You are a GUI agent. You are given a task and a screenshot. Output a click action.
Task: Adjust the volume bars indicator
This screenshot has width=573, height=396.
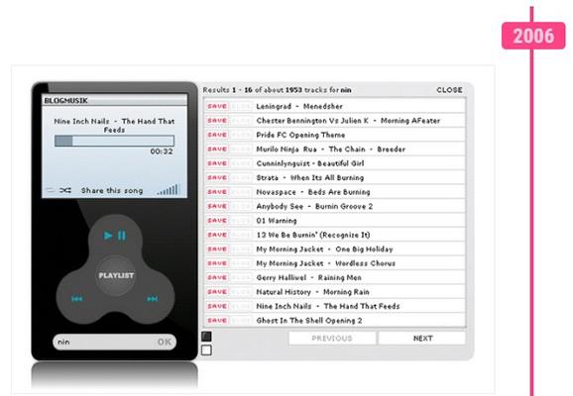point(169,189)
